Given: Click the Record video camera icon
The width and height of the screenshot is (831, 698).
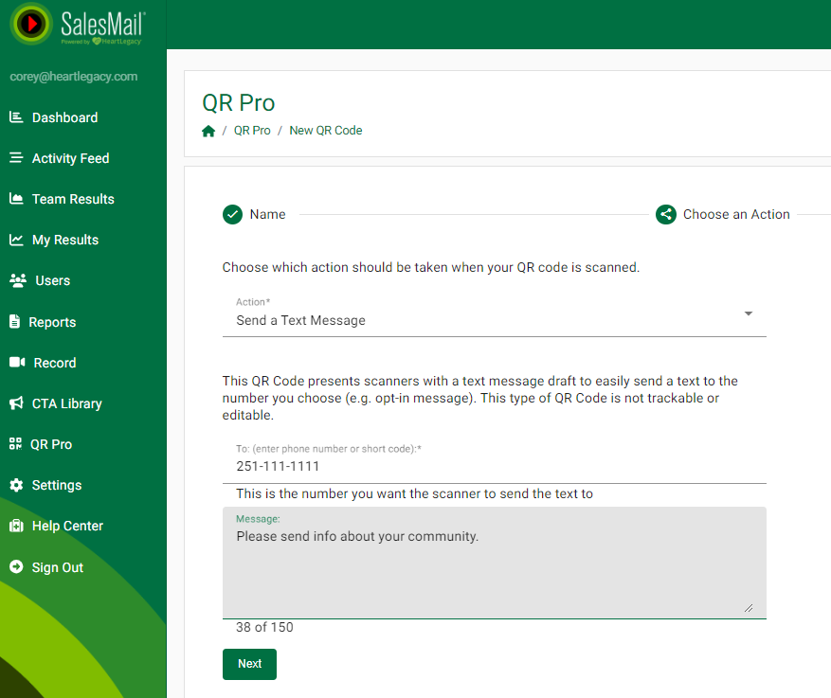Looking at the screenshot, I should pos(16,363).
